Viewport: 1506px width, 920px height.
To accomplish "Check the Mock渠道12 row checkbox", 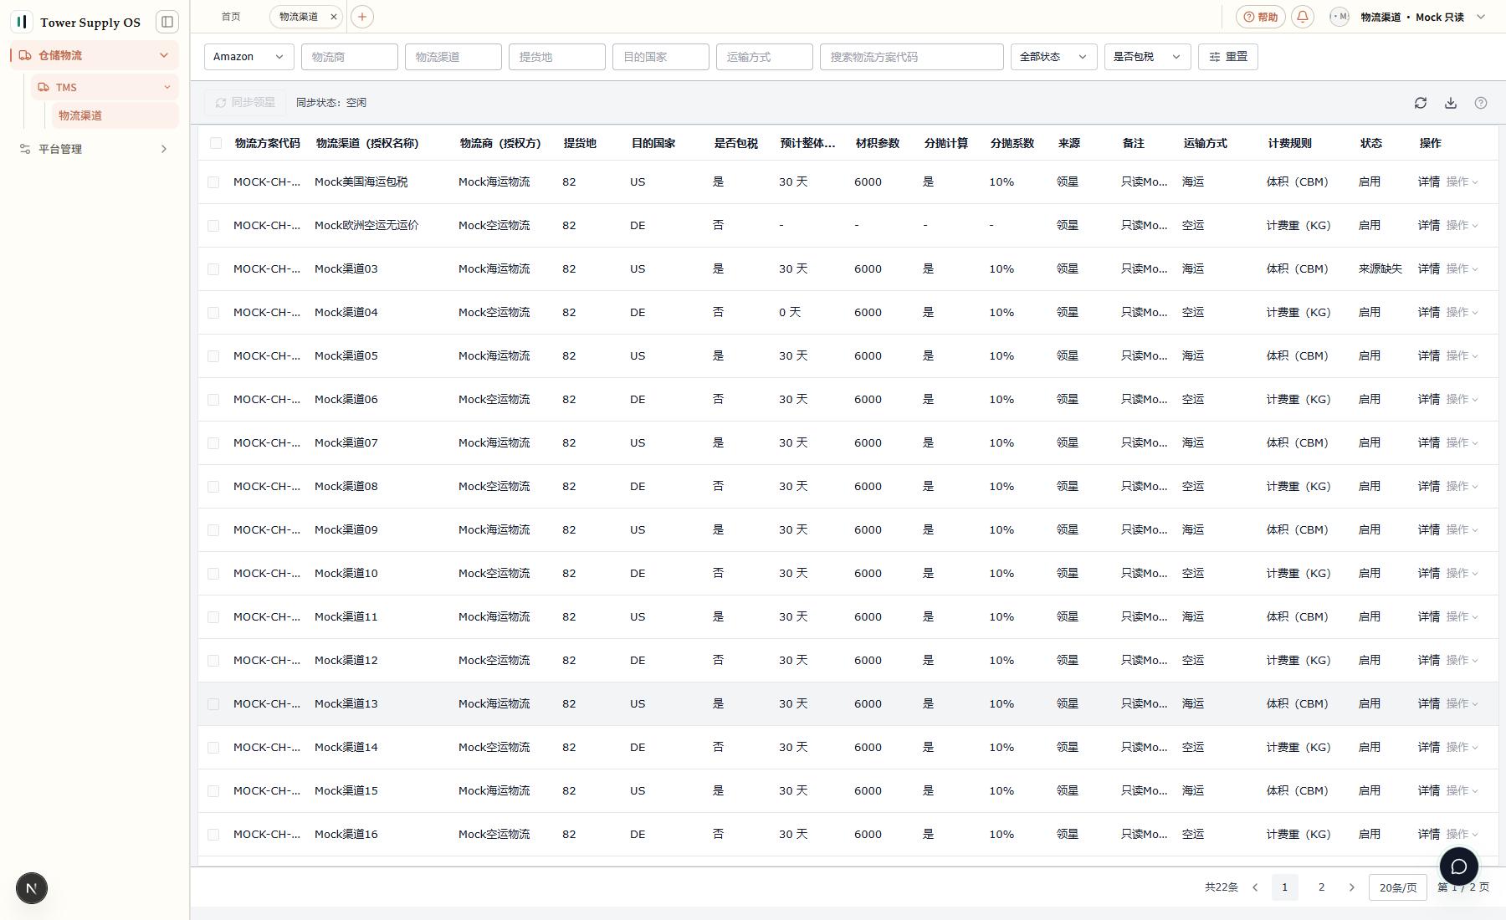I will [x=213, y=661].
